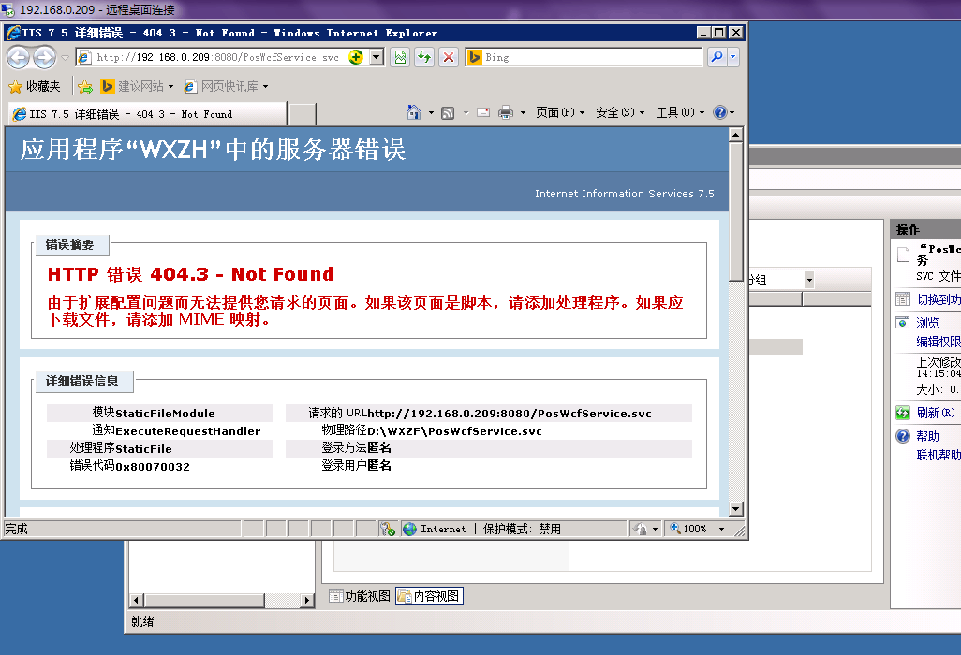Click the 浏览 browse icon in IIS actions pane

[903, 323]
